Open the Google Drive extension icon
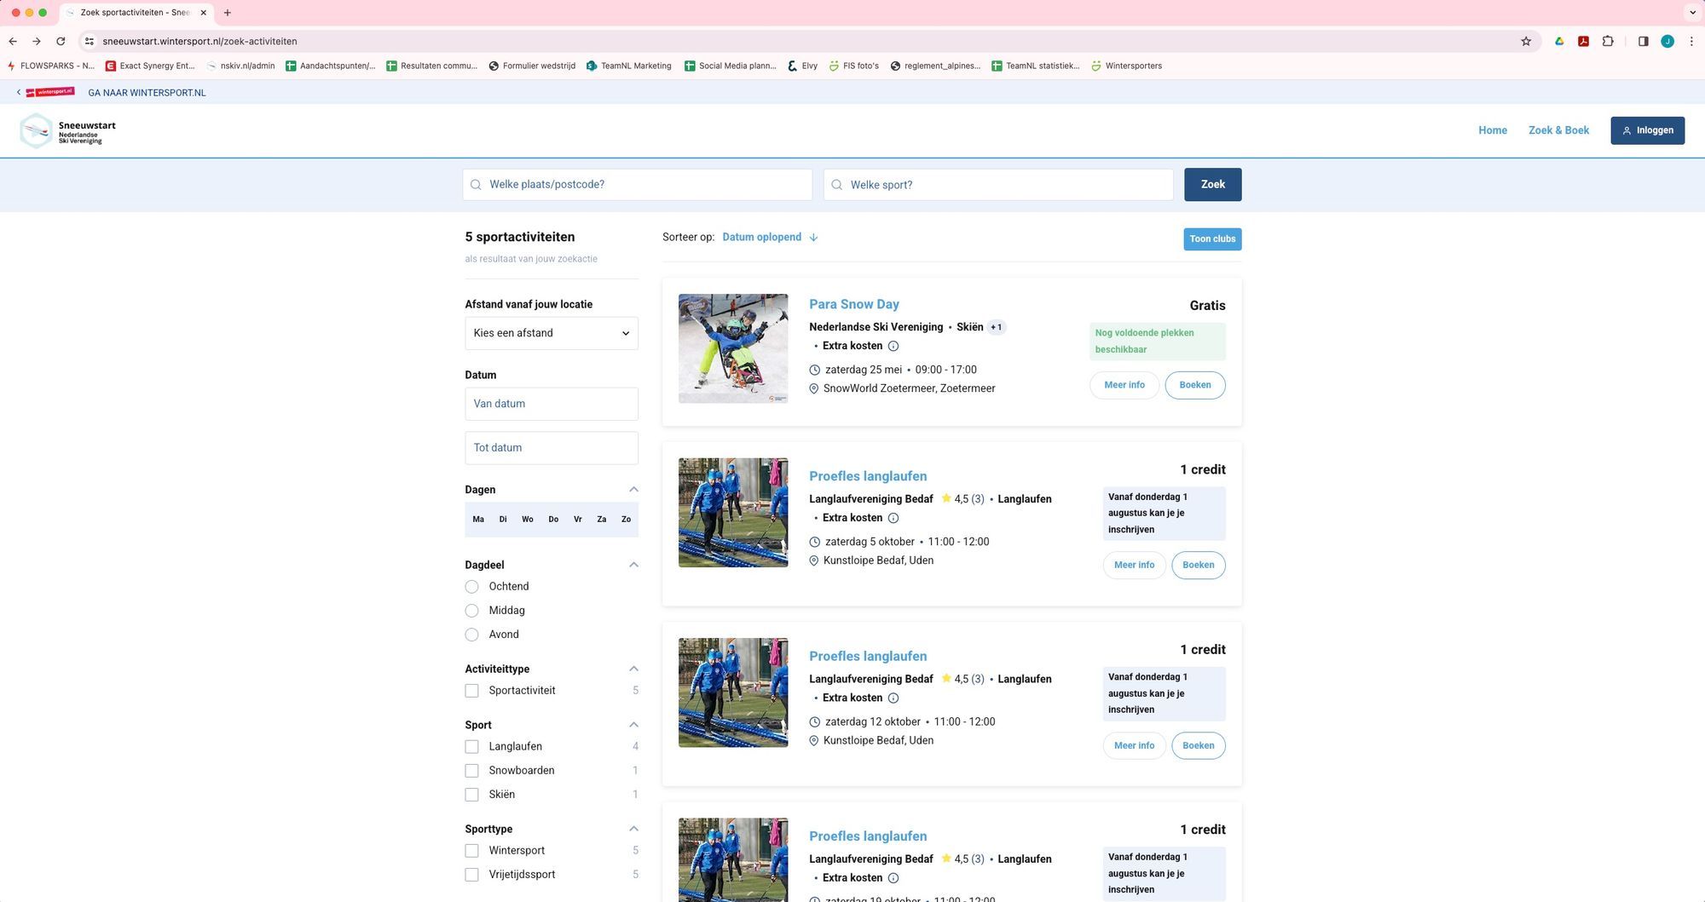Viewport: 1705px width, 902px height. (1559, 41)
